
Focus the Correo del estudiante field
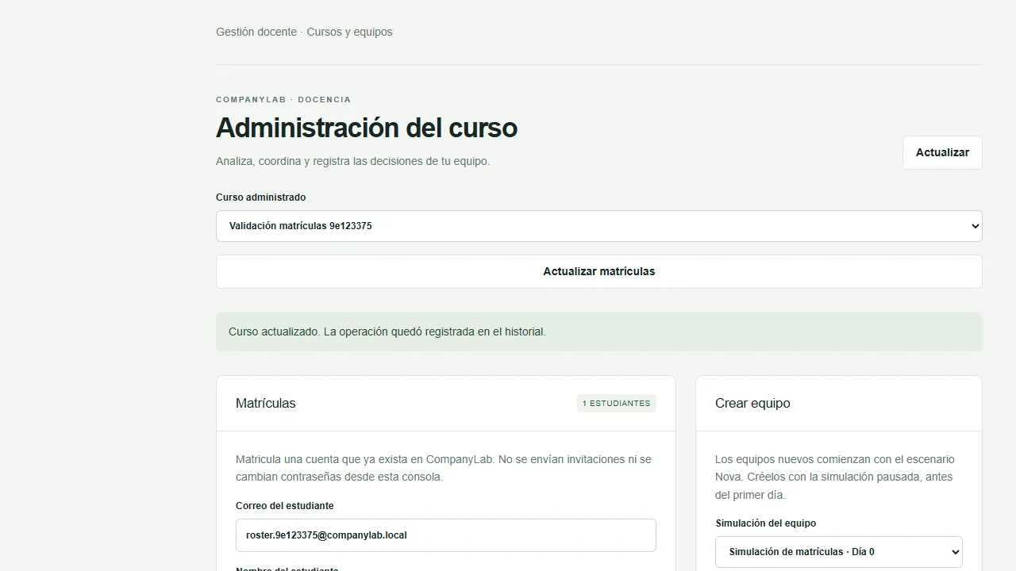pos(446,535)
